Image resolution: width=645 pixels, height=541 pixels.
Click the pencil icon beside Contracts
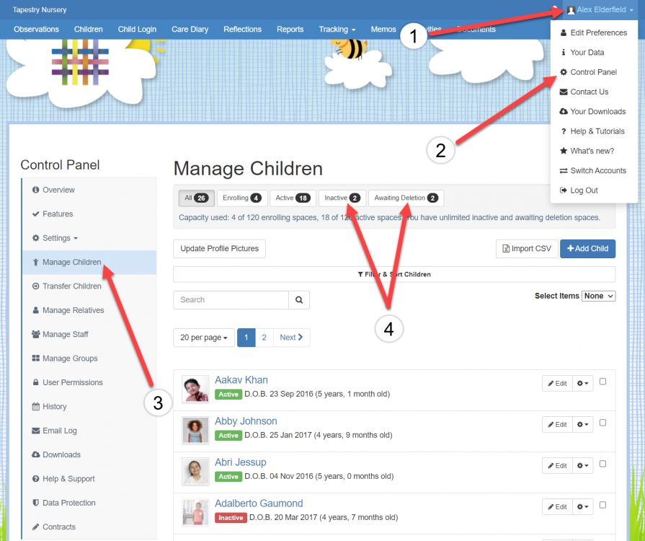(36, 527)
